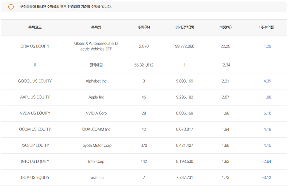Viewport: 288px width, 187px height.
Task: Click Global X Autonomous & Electric Vehicles ETF name
Action: (x=96, y=46)
